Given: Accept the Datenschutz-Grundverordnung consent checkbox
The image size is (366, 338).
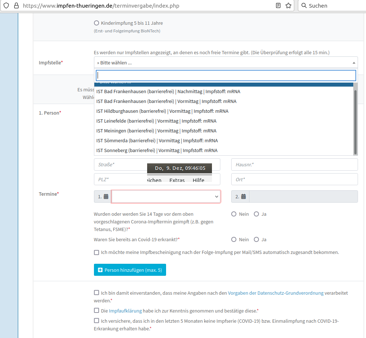Looking at the screenshot, I should (x=97, y=293).
